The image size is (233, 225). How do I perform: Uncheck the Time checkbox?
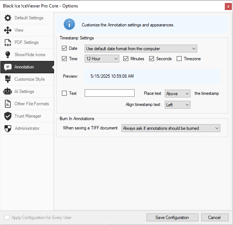[x=64, y=59]
